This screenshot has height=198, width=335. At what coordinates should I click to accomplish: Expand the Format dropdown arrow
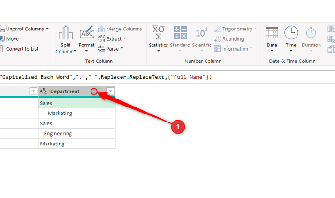(x=86, y=51)
